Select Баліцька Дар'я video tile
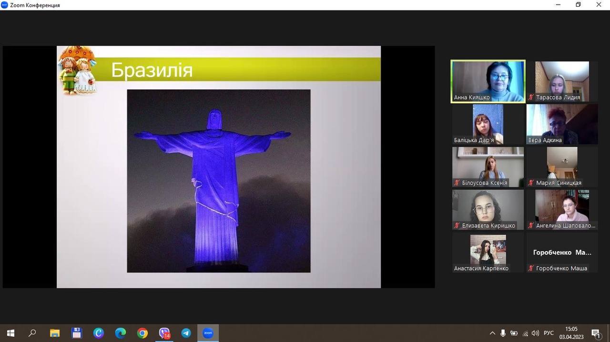Image resolution: width=610 pixels, height=342 pixels. pos(488,124)
